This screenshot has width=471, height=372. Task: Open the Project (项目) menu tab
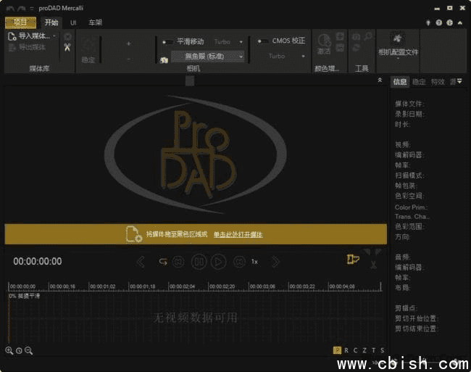point(20,22)
